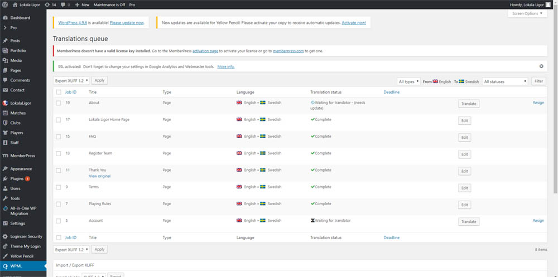Screen dimensions: 558x277
Task: Click the WordPress logo in admin bar
Action: 6,5
